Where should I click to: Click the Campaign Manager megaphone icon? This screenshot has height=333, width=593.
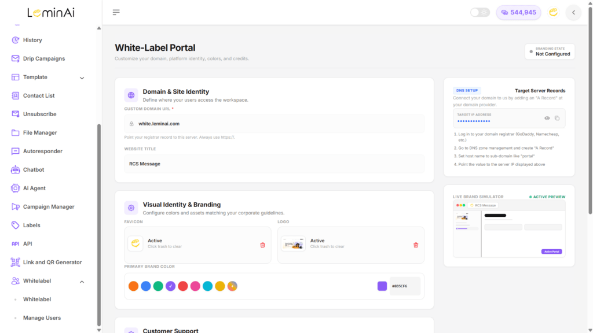coord(15,206)
